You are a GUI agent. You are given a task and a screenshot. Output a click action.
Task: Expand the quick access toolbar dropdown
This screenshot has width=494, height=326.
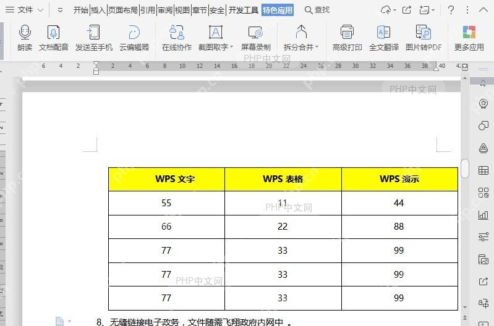pyautogui.click(x=60, y=10)
